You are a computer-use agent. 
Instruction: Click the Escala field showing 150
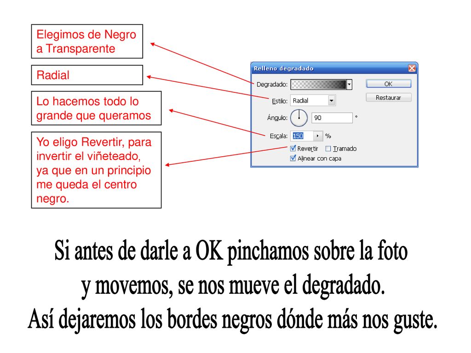pos(302,136)
